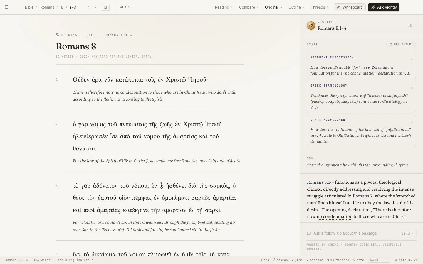Click 'World English Bible' in status bar

(x=75, y=260)
